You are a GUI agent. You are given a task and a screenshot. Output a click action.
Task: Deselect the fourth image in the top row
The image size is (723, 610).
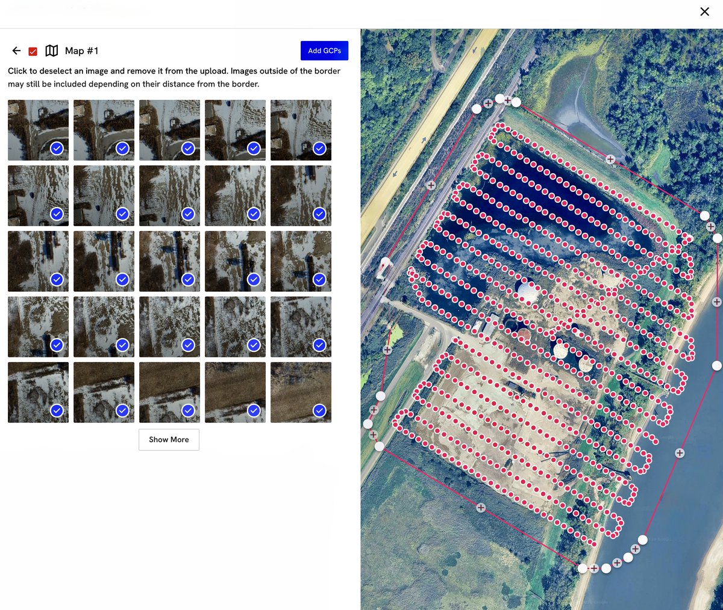[235, 130]
